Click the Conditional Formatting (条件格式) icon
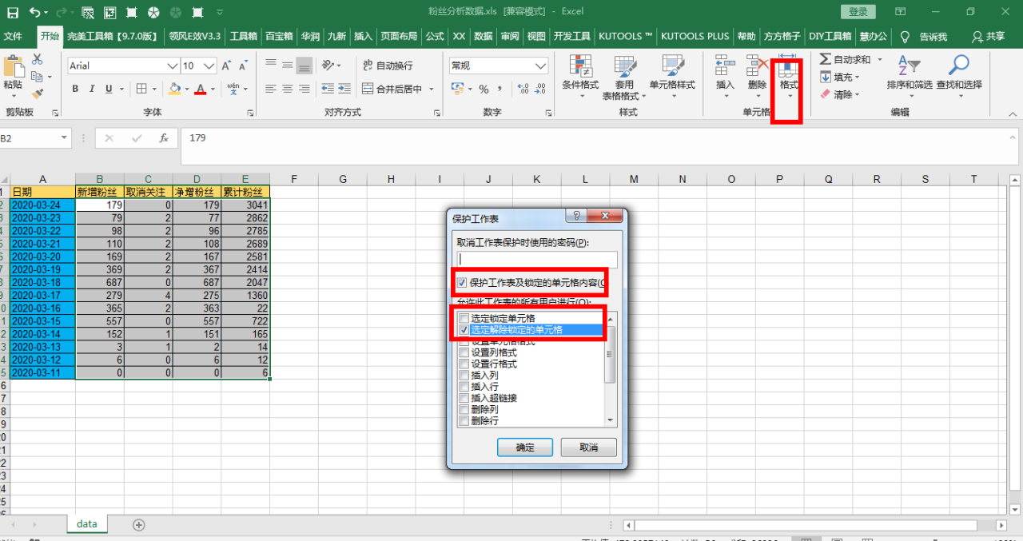 point(580,66)
